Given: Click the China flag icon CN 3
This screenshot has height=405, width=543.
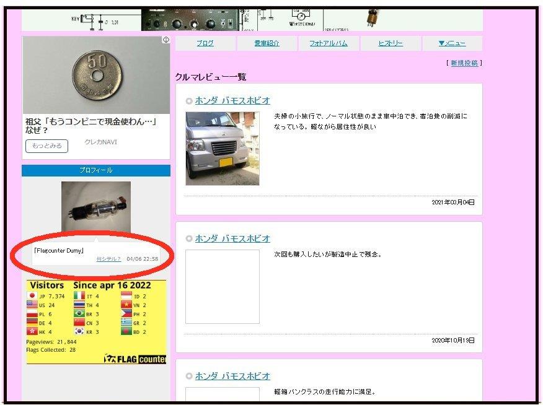Looking at the screenshot, I should click(79, 323).
